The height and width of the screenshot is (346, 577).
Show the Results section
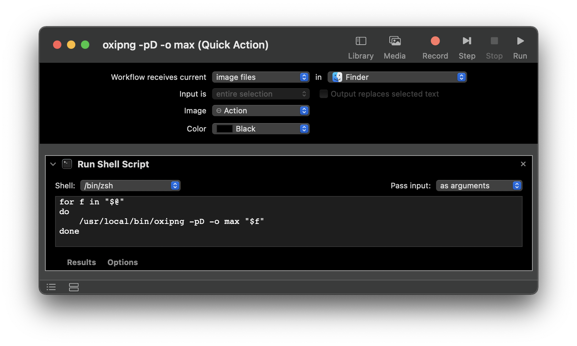81,262
